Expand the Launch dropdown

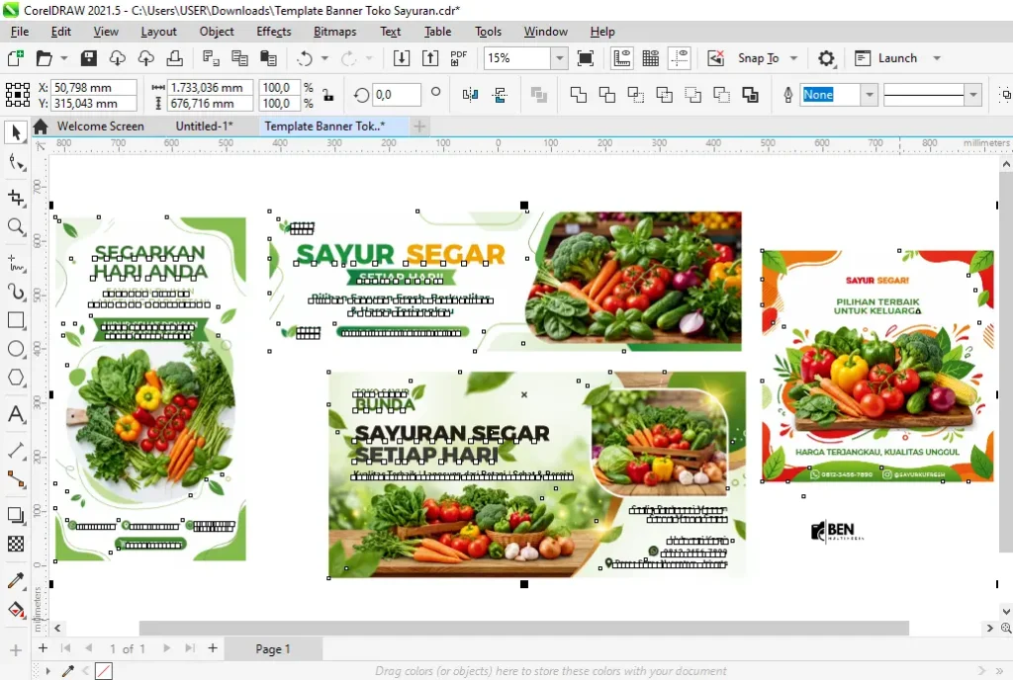click(937, 58)
